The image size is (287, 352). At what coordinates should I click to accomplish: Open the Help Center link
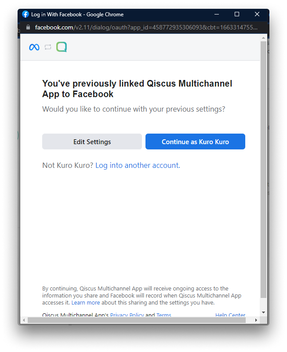230,315
